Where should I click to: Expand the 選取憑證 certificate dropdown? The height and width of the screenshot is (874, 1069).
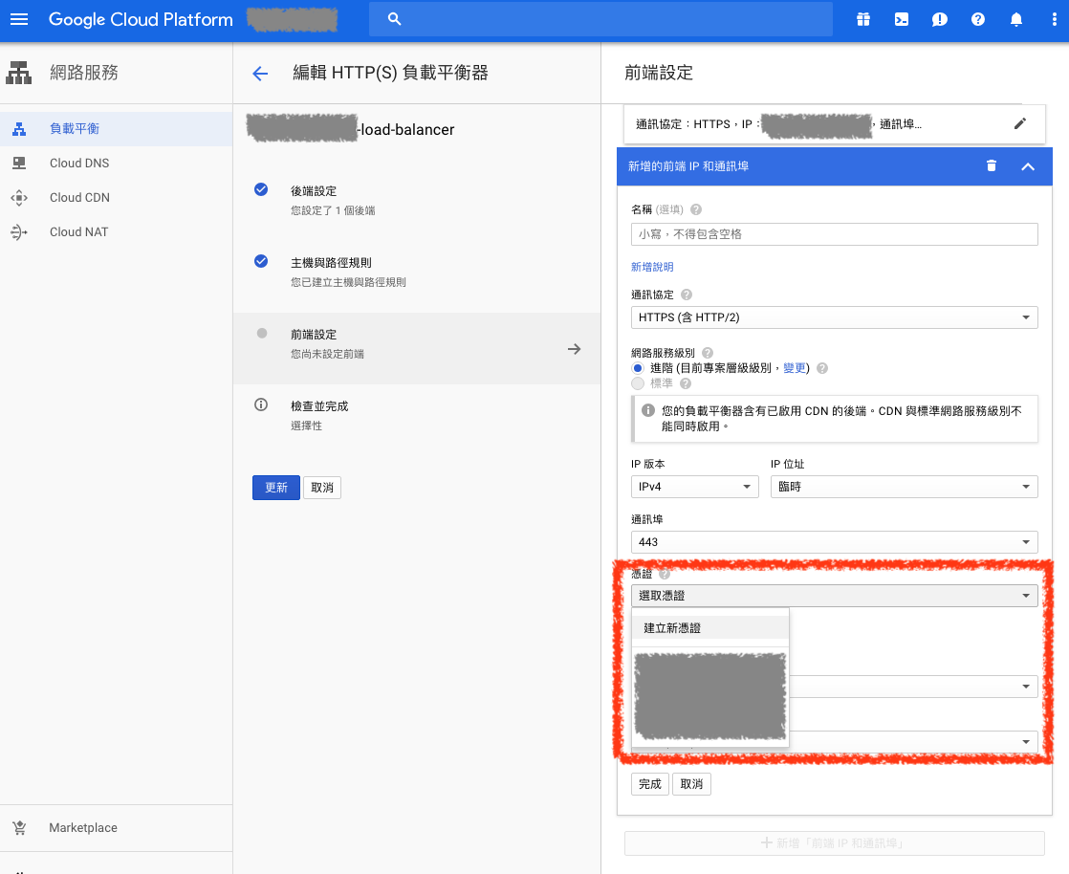(834, 596)
